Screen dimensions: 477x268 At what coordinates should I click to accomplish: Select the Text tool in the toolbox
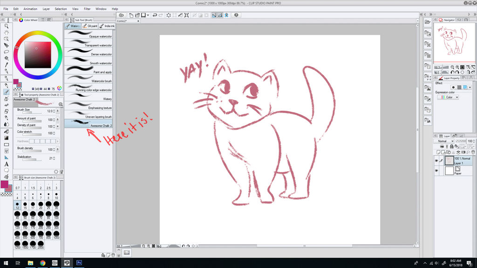coord(7,164)
